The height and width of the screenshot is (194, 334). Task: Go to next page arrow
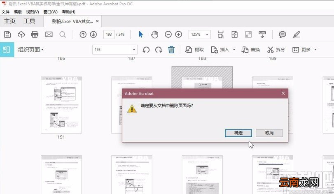click(x=93, y=35)
